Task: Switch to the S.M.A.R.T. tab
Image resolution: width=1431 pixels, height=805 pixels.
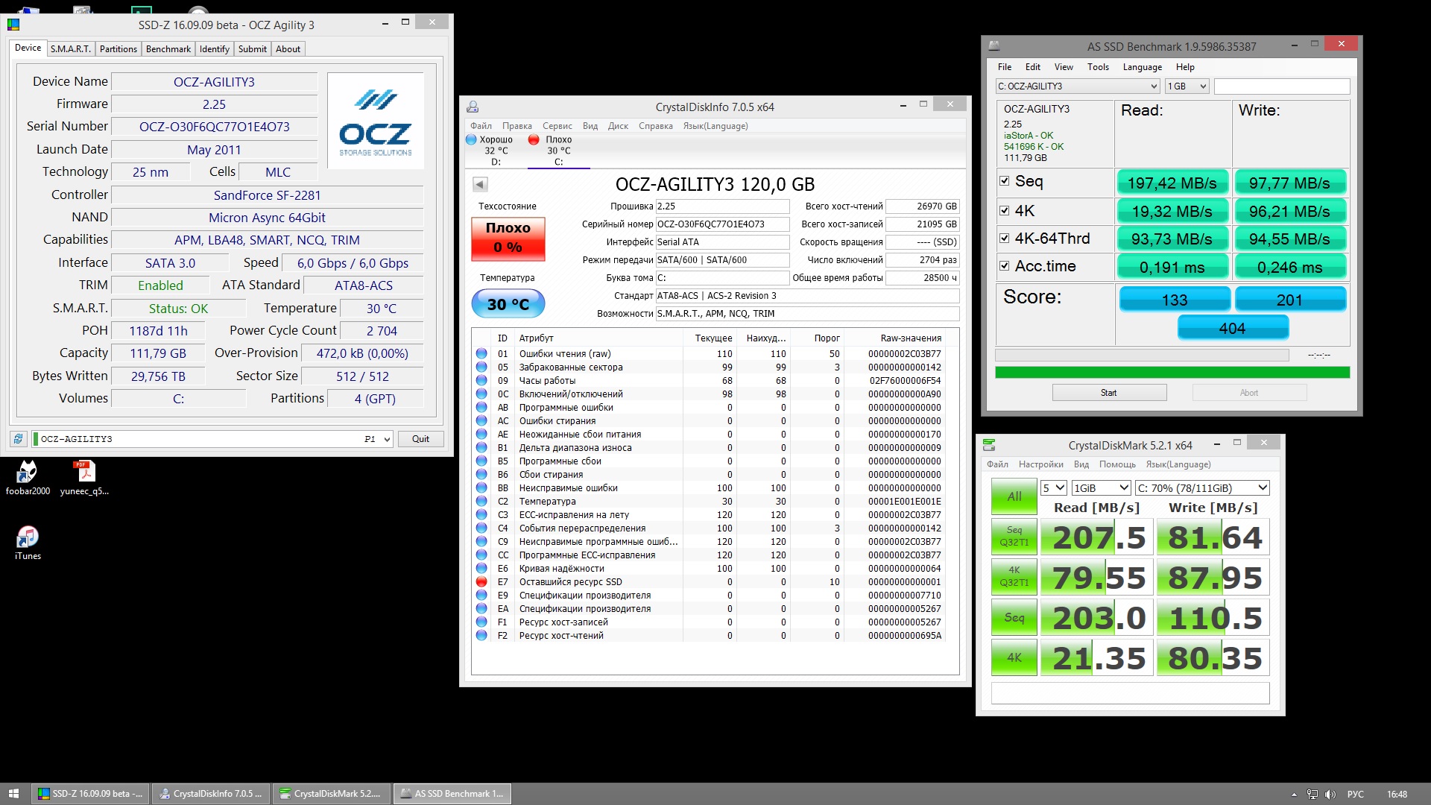Action: pyautogui.click(x=71, y=49)
